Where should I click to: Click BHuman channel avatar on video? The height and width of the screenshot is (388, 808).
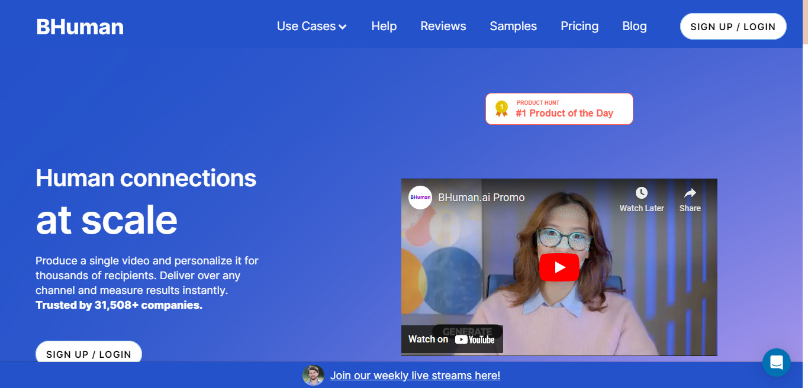420,198
